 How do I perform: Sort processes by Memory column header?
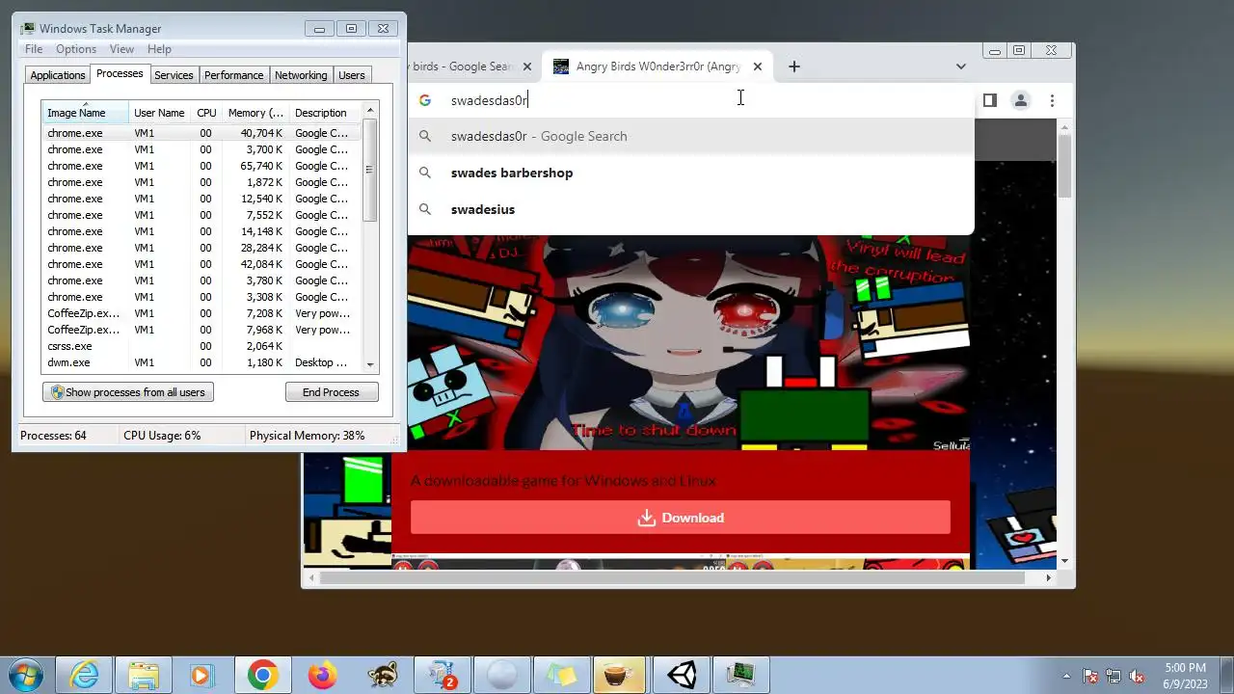pyautogui.click(x=255, y=113)
